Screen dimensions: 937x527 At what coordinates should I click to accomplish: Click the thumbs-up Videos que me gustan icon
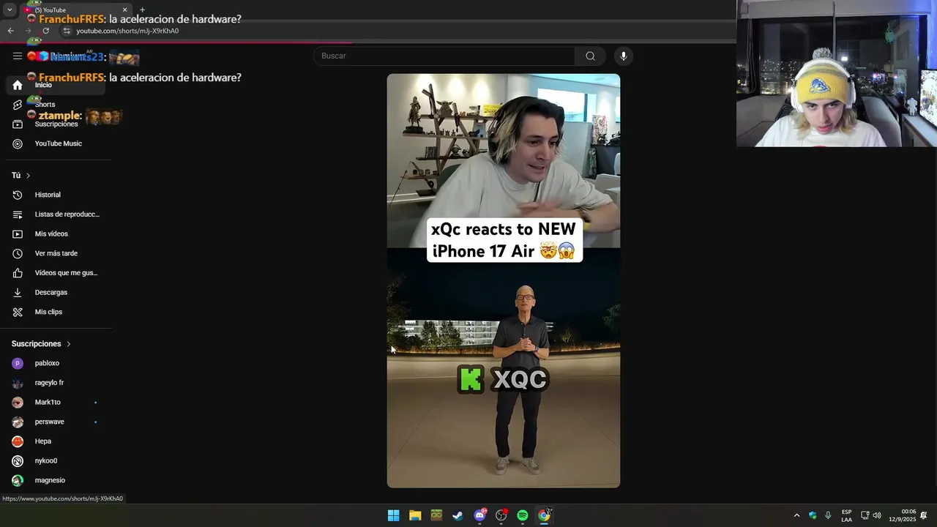(x=18, y=273)
